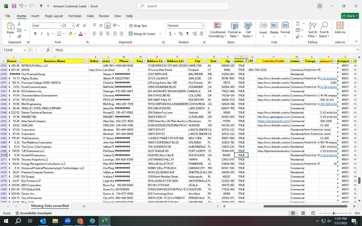362x226 pixels.
Task: Click the Format Painter brush icon
Action: (19, 36)
